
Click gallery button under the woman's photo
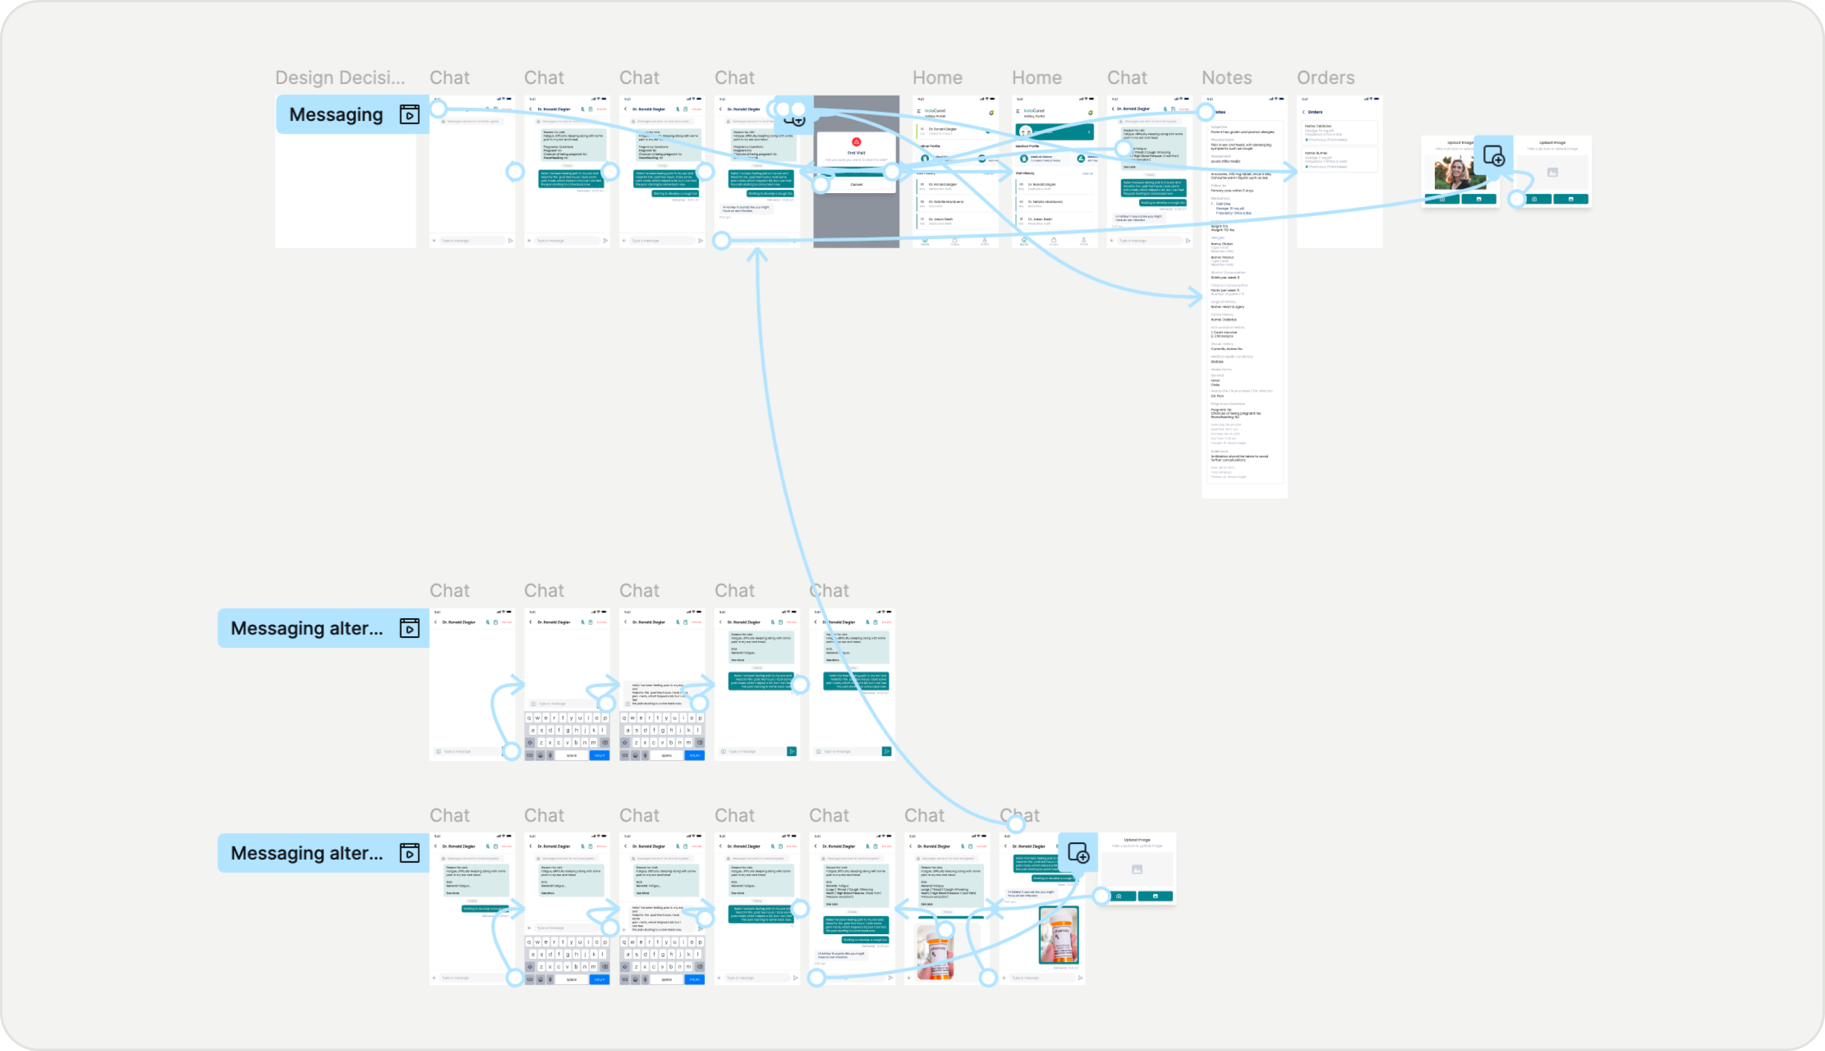pos(1478,199)
